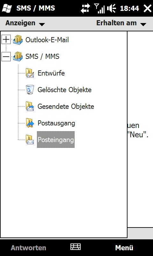Tap the Antworten softkey
This screenshot has width=153, height=256.
(x=28, y=248)
